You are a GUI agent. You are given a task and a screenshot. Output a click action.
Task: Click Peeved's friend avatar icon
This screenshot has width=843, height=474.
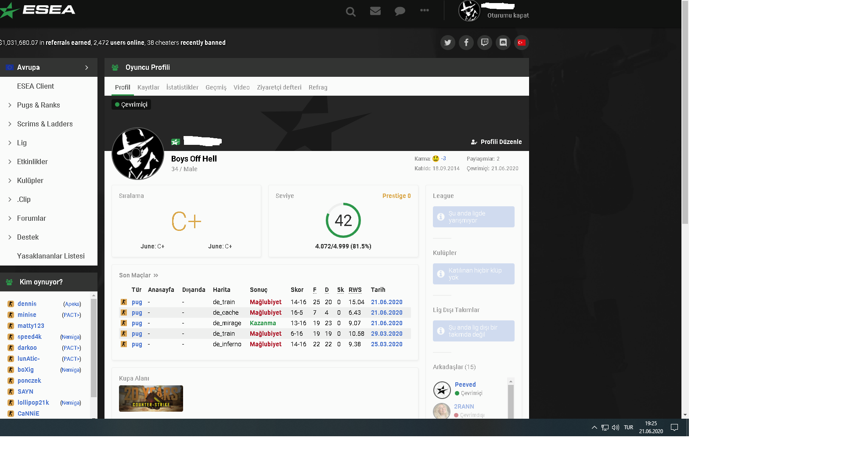coord(442,390)
